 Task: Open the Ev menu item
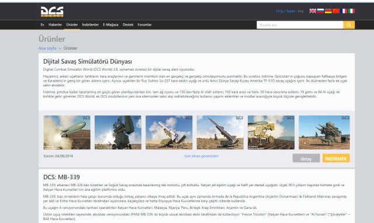tap(43, 25)
